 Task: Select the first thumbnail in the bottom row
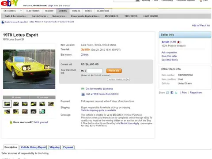coord(7,111)
